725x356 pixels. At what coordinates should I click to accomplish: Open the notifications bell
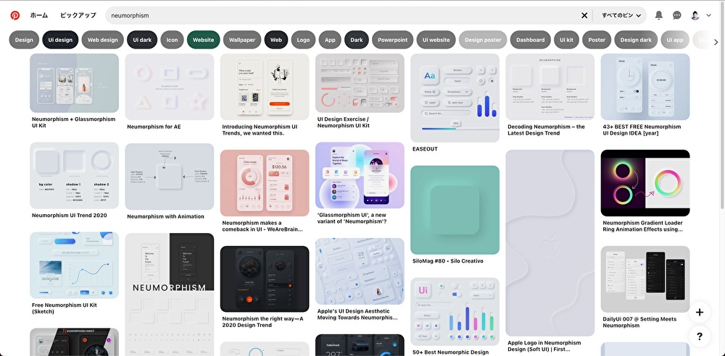pos(659,15)
